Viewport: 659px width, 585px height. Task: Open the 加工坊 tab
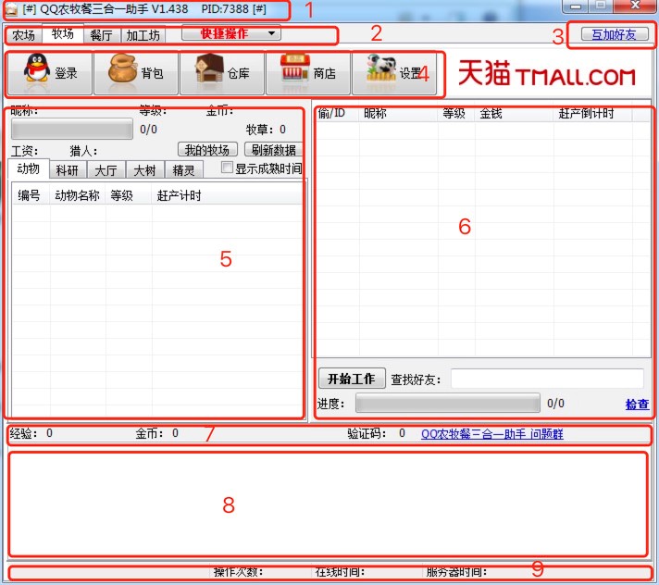pyautogui.click(x=143, y=35)
